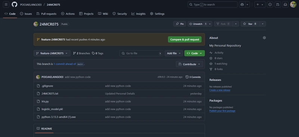Open the 3 Commits history link
Screen dimensions: 299x137
coord(193,77)
